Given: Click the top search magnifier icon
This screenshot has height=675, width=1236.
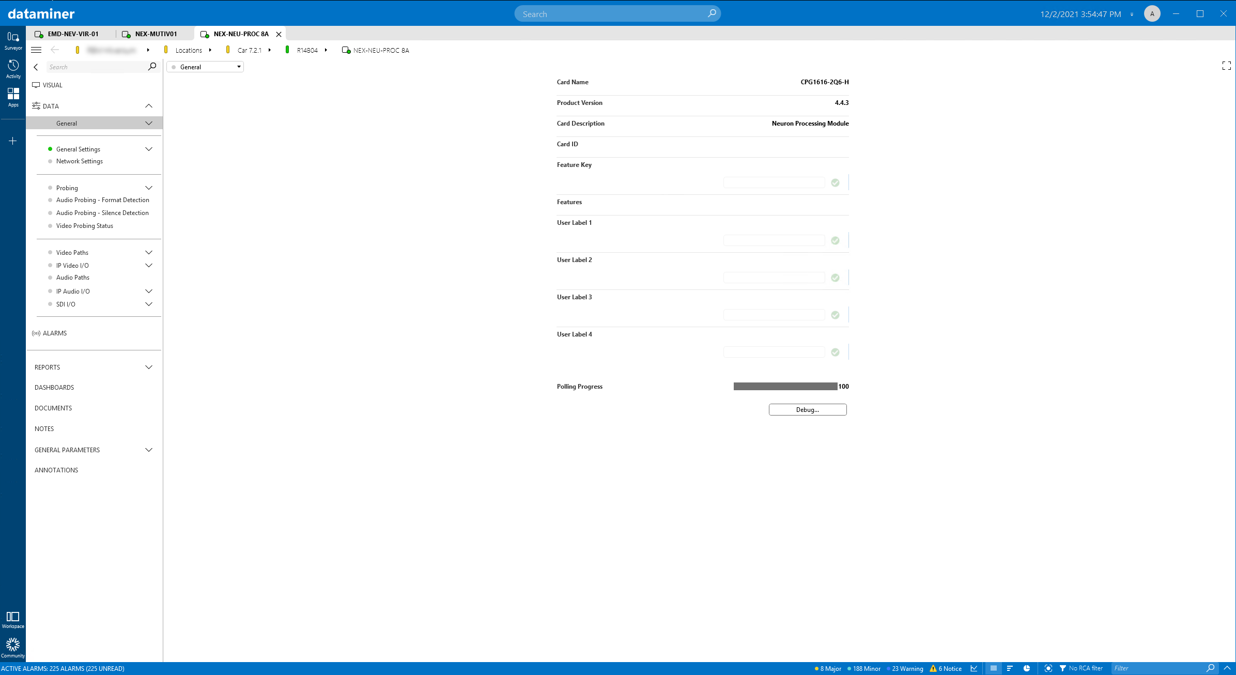Looking at the screenshot, I should (712, 13).
